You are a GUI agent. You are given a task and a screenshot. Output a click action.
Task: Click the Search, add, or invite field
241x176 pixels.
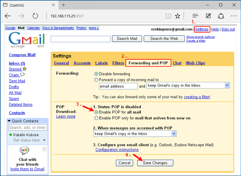pyautogui.click(x=28, y=127)
